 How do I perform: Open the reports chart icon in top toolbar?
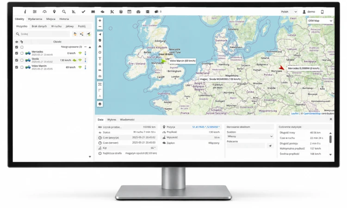(x=74, y=12)
